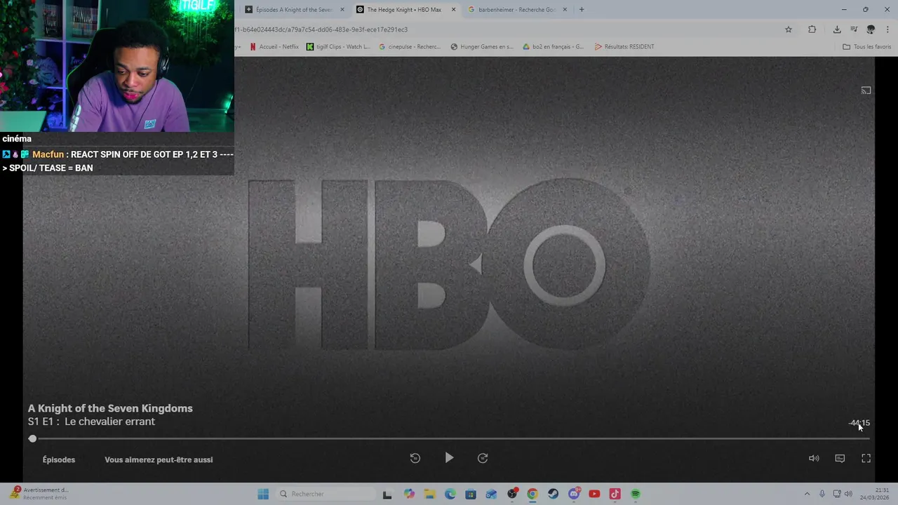Viewport: 898px width, 505px height.
Task: Click the video progress bar handle
Action: pyautogui.click(x=32, y=438)
